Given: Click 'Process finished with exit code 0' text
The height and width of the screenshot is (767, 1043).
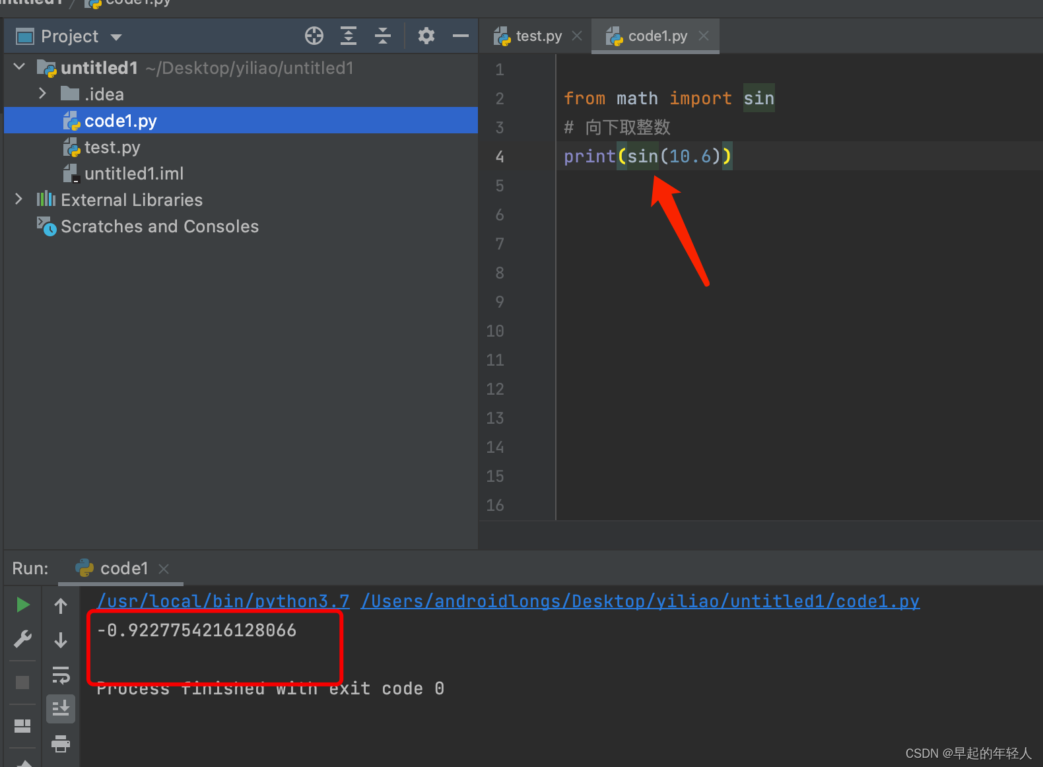Looking at the screenshot, I should click(x=271, y=688).
